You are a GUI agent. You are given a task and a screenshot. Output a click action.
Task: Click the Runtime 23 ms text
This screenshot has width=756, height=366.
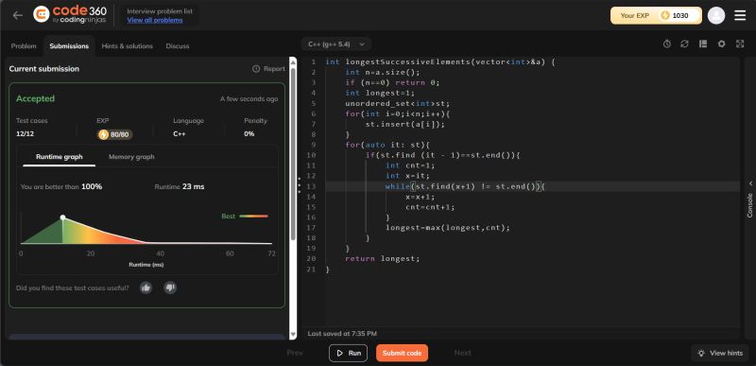(180, 186)
